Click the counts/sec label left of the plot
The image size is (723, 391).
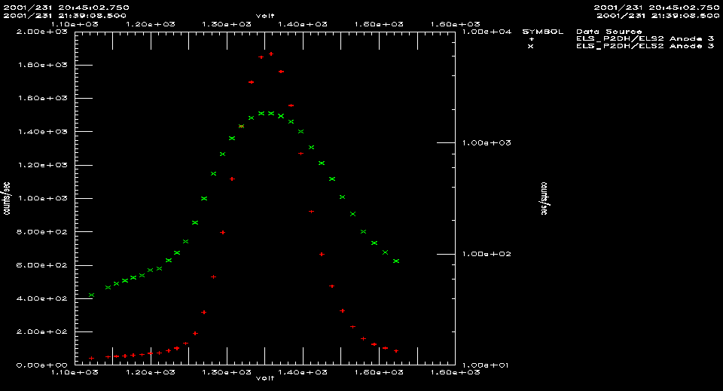click(x=7, y=198)
